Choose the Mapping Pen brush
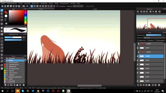The width and height of the screenshot is (166, 93). coord(14,67)
